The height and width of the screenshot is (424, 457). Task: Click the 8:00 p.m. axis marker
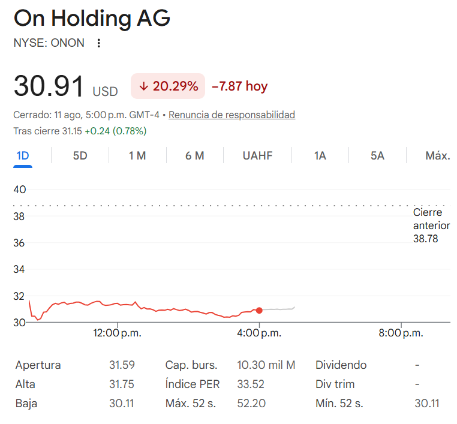[401, 333]
